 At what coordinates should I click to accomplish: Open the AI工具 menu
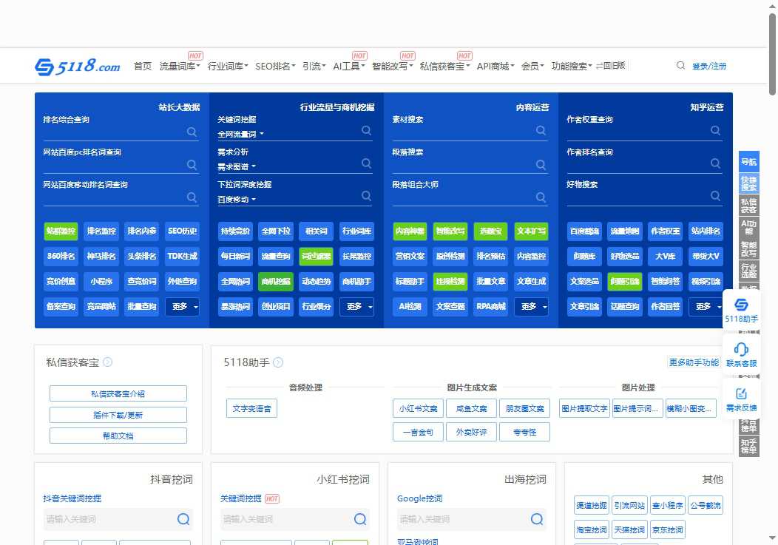click(x=348, y=65)
